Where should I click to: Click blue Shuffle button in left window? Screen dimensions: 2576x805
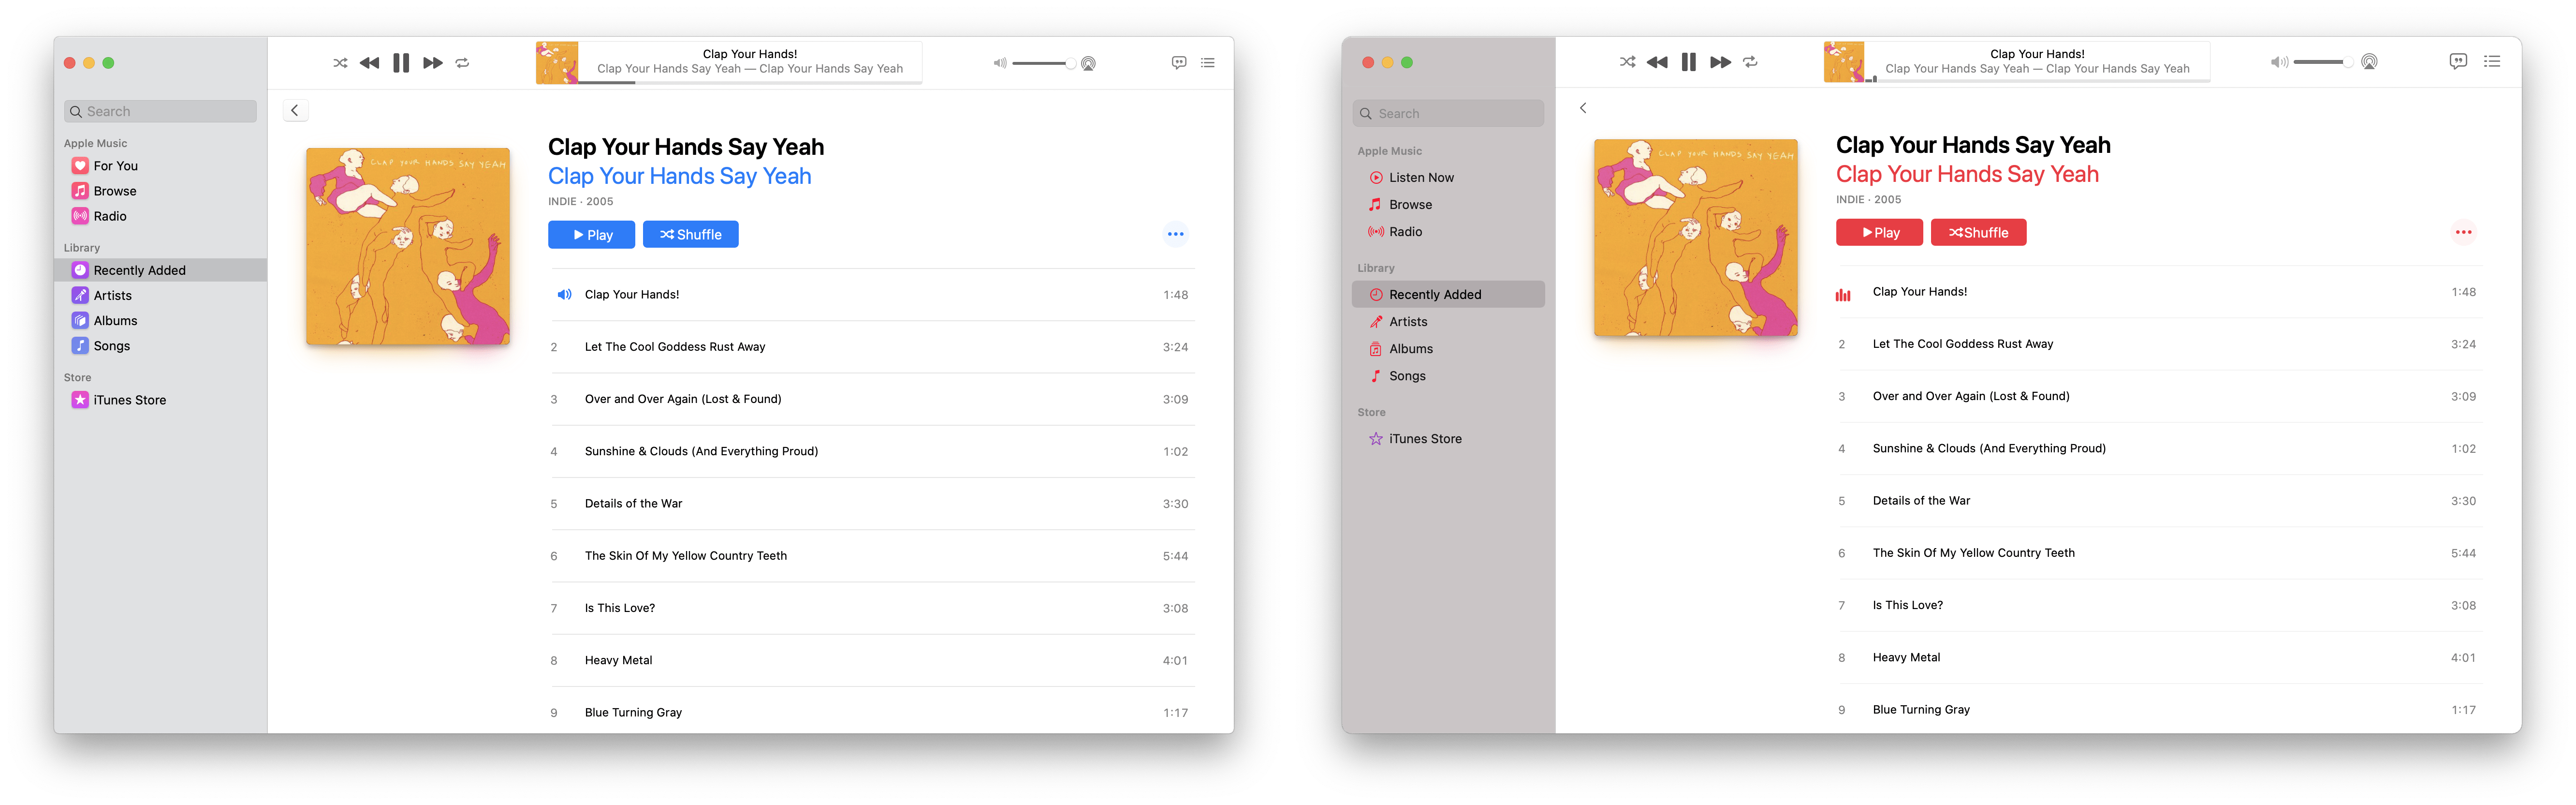pyautogui.click(x=690, y=234)
